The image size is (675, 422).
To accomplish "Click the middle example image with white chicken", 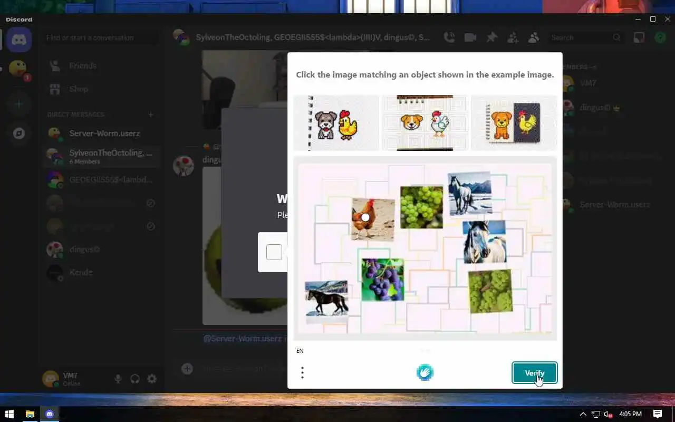I will (x=425, y=123).
